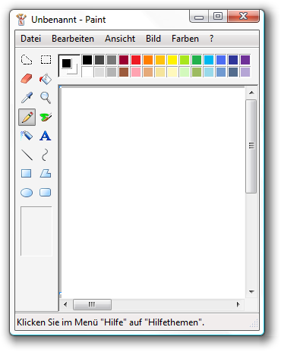Select the Airbrush spray can tool
The width and height of the screenshot is (281, 352).
[x=27, y=136]
